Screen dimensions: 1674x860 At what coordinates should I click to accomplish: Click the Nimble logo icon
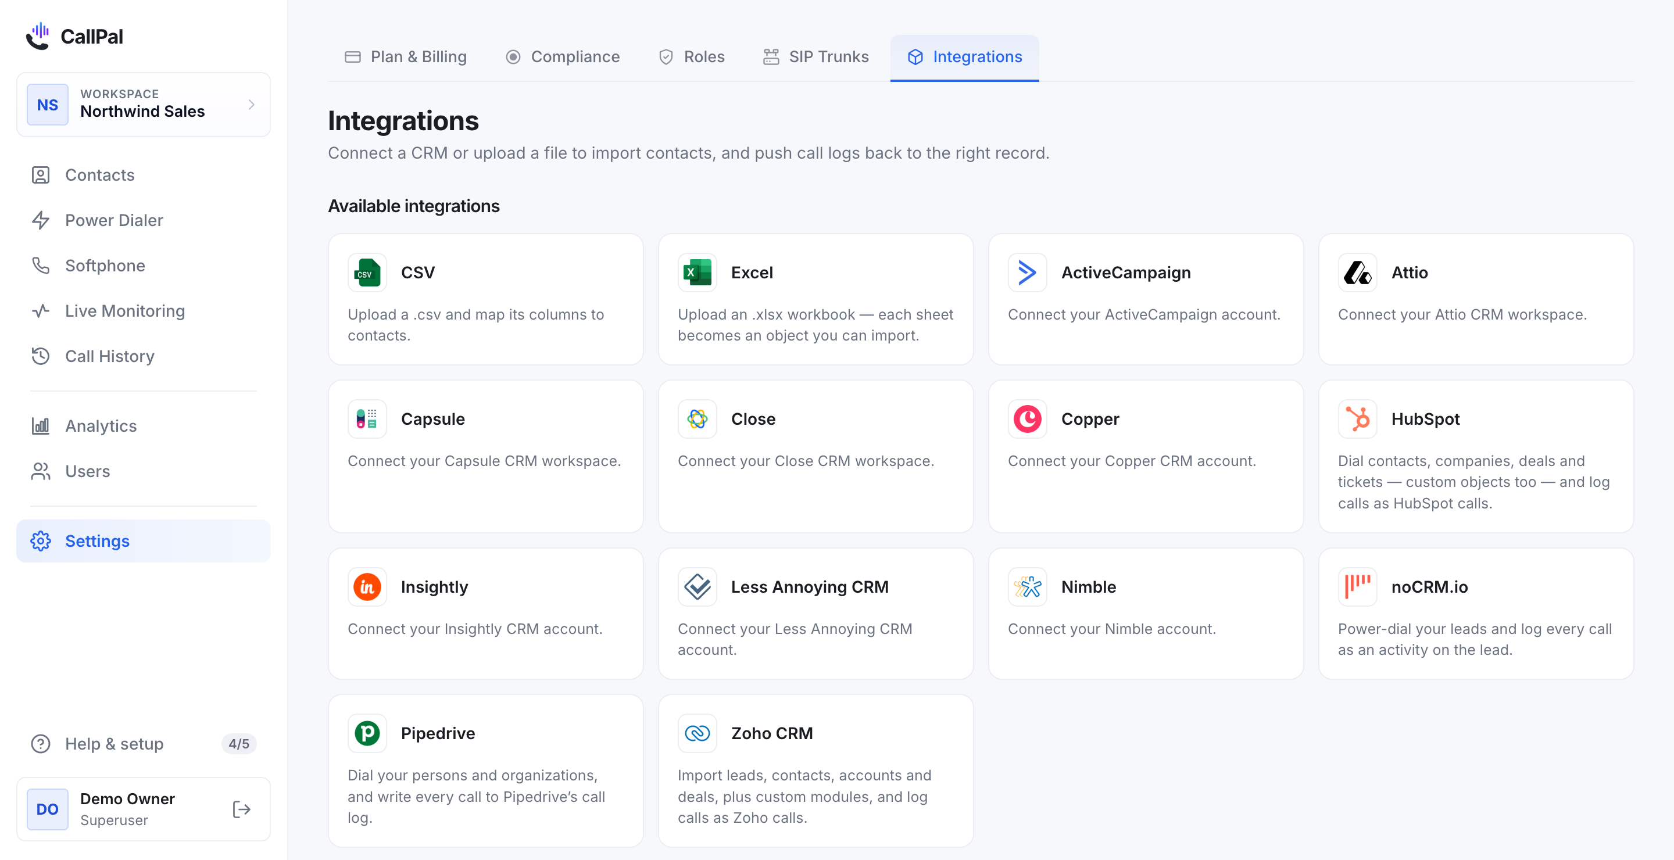[1028, 587]
